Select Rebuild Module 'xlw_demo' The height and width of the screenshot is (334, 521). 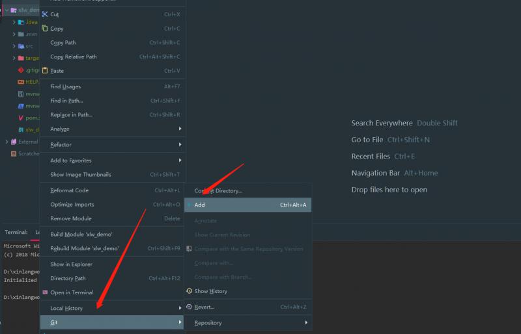[111, 248]
